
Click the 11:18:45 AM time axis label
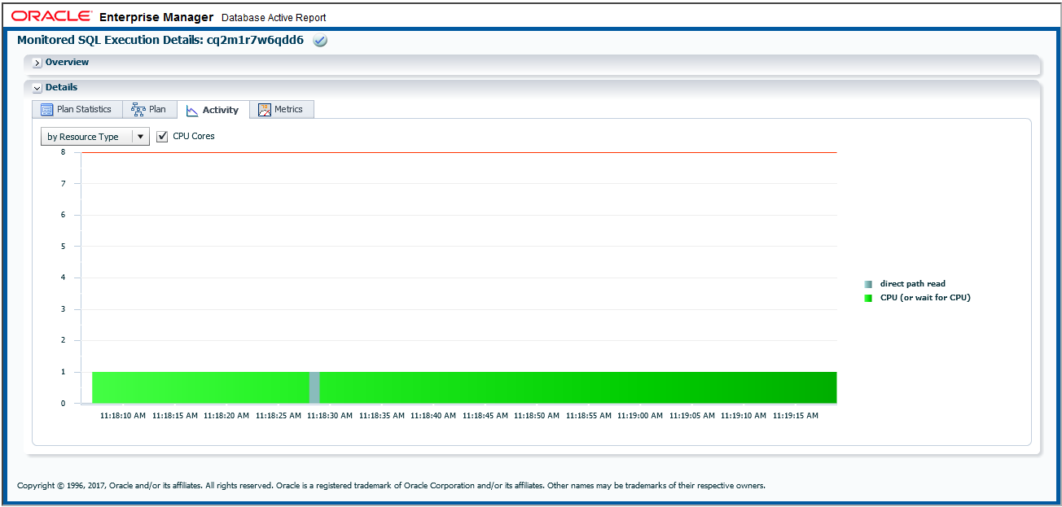(485, 415)
